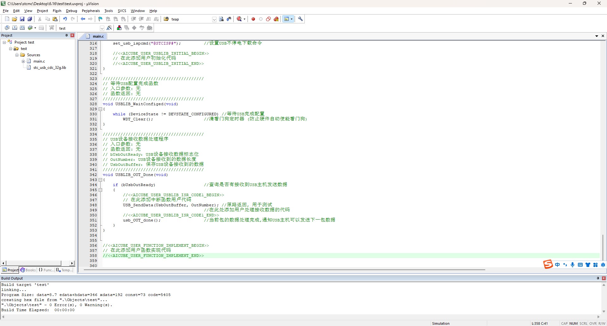This screenshot has height=326, width=607.
Task: Open Options for Target magic wand icon
Action: coord(109,28)
